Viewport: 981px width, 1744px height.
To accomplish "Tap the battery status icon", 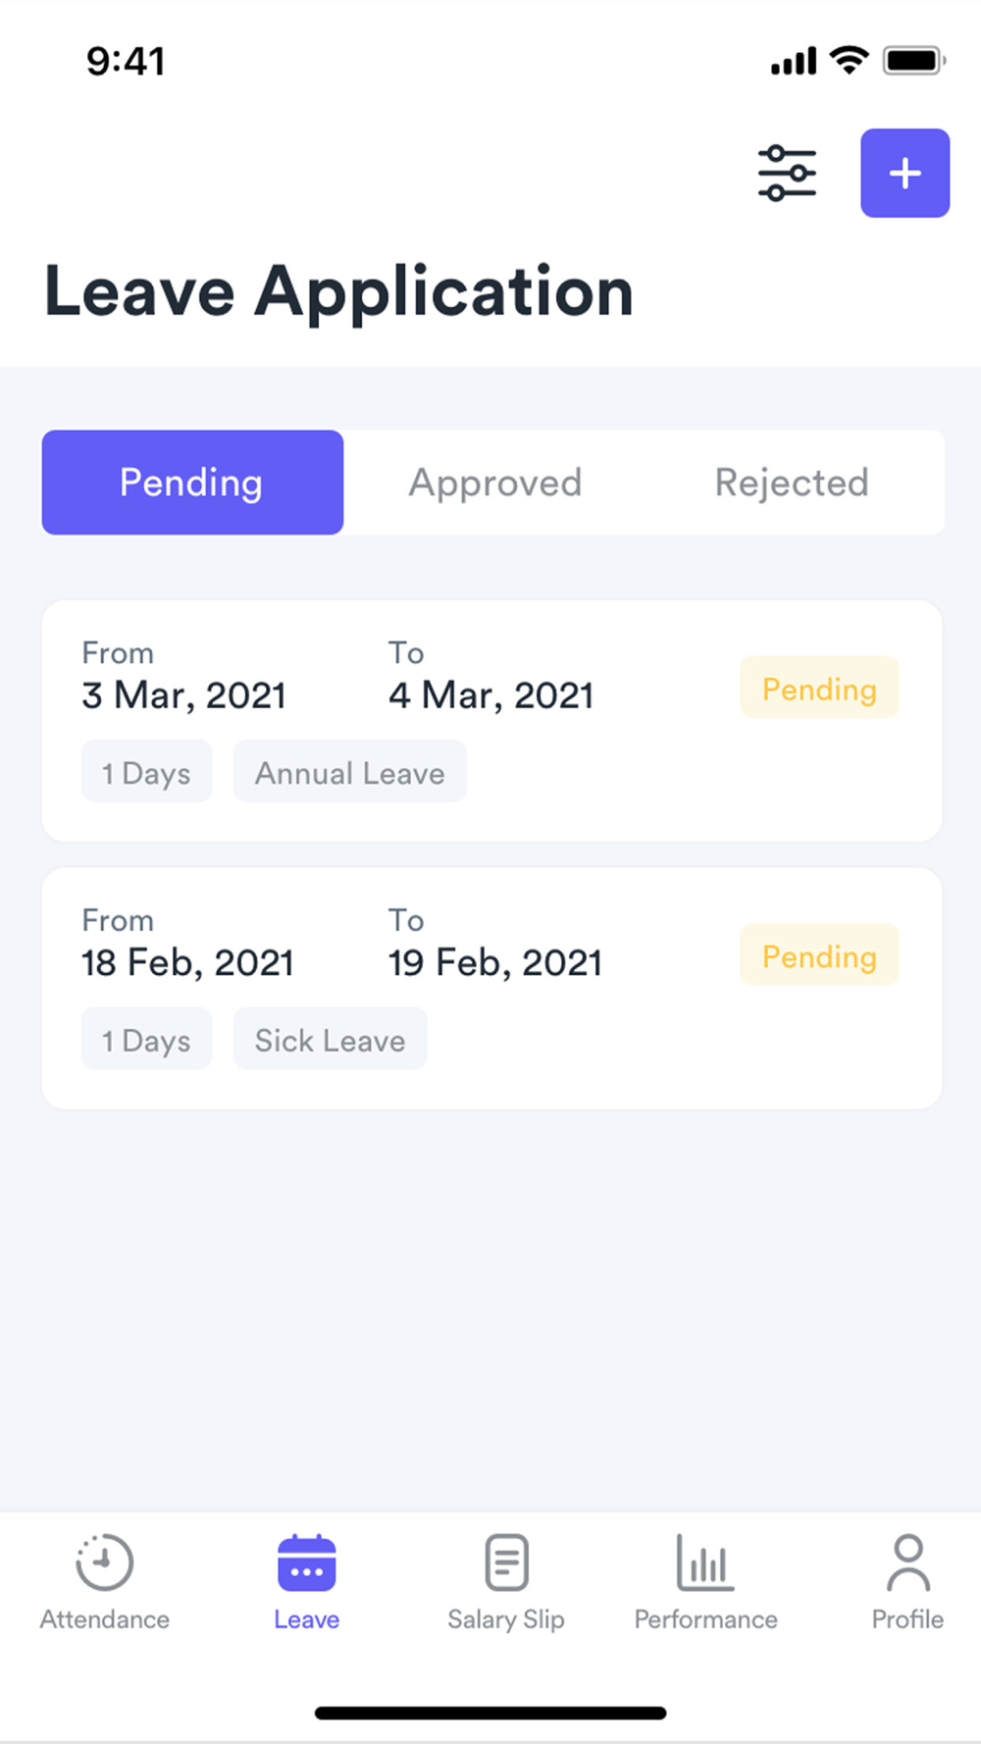I will (x=914, y=60).
